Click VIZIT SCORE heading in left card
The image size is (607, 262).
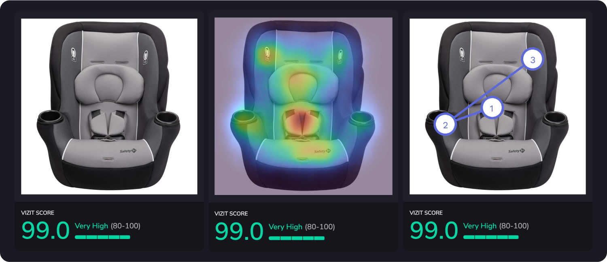pyautogui.click(x=38, y=213)
